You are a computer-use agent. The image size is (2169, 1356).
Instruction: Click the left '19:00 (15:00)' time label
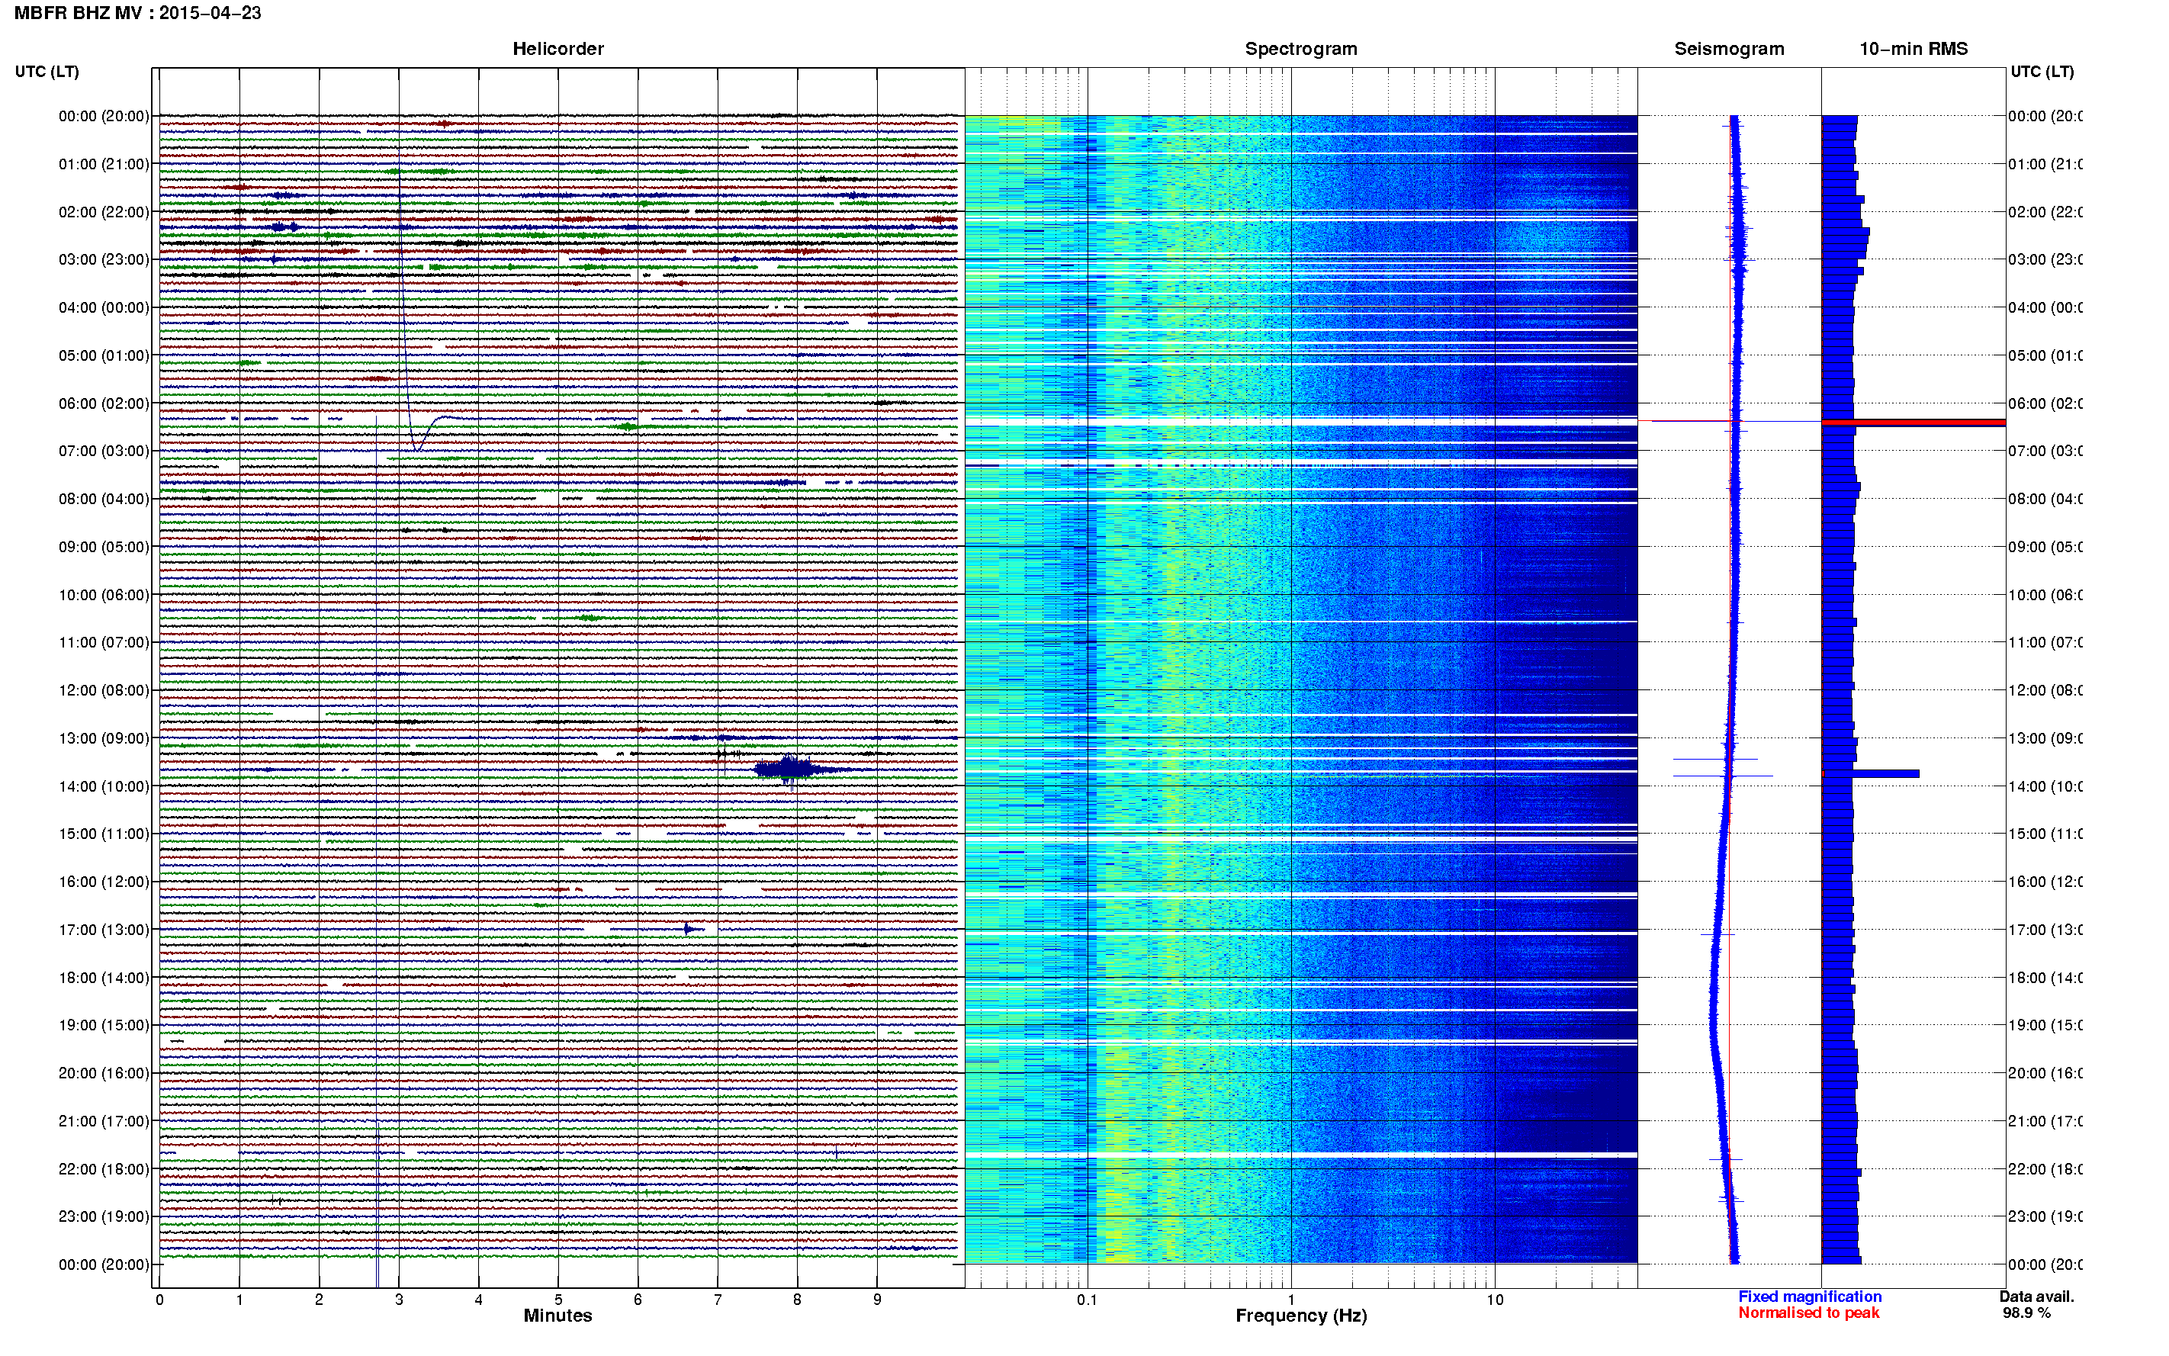pyautogui.click(x=104, y=1025)
